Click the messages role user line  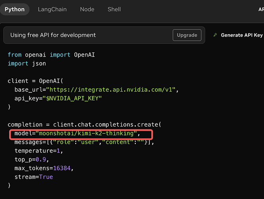point(84,142)
